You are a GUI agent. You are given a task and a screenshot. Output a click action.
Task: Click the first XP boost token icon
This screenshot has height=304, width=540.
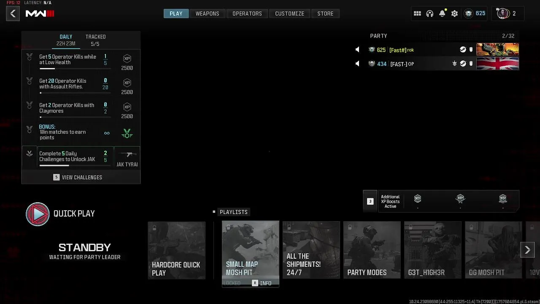point(418,198)
